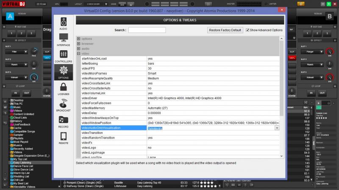Click videoResampleQuality value Medium
This screenshot has height=190, width=339.
coord(153,79)
